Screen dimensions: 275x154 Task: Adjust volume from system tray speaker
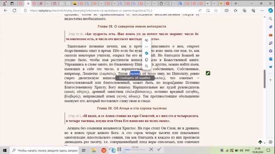241,150
